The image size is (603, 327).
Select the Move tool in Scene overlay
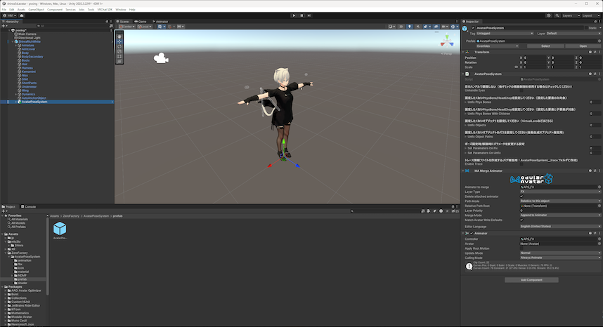(x=119, y=41)
